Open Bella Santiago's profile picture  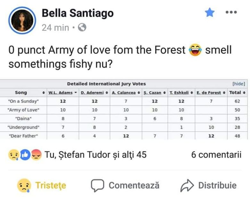[x=22, y=20]
